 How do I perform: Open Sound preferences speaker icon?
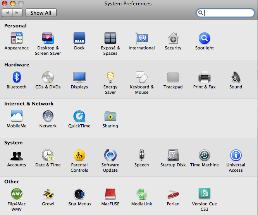[236, 77]
